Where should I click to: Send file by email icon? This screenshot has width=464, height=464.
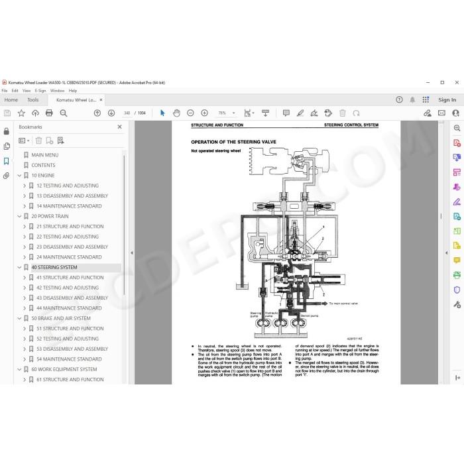coord(441,113)
